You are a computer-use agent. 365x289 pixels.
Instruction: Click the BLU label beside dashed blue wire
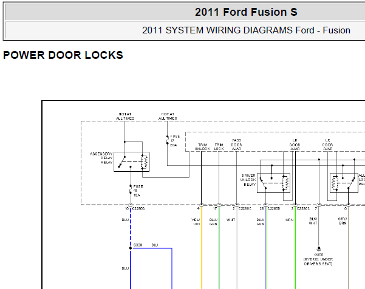click(125, 220)
